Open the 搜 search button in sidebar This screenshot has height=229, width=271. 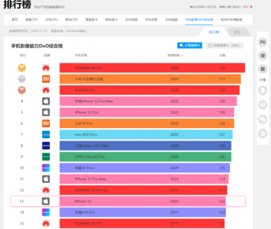263,56
